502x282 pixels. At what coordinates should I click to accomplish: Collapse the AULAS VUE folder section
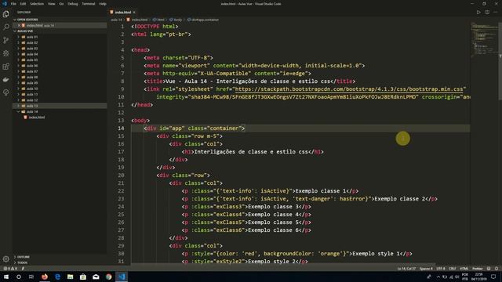click(25, 31)
